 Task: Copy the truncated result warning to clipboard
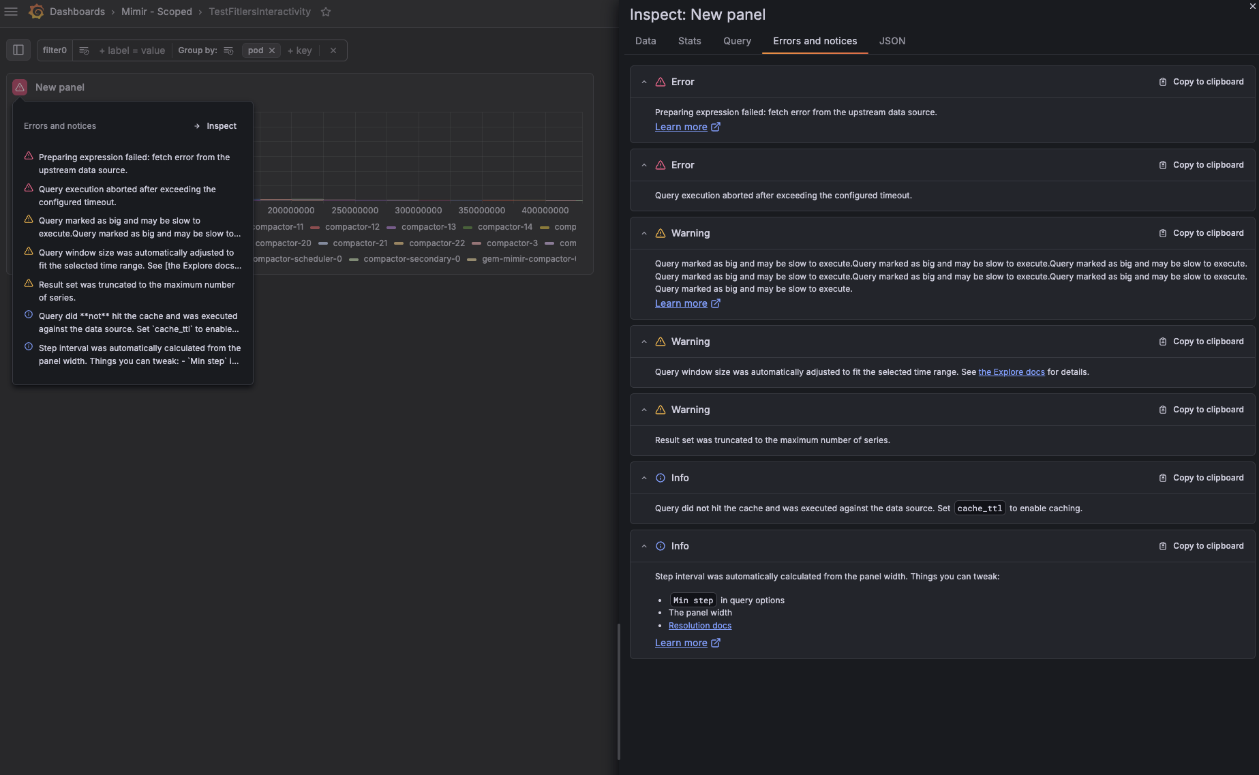click(x=1201, y=410)
